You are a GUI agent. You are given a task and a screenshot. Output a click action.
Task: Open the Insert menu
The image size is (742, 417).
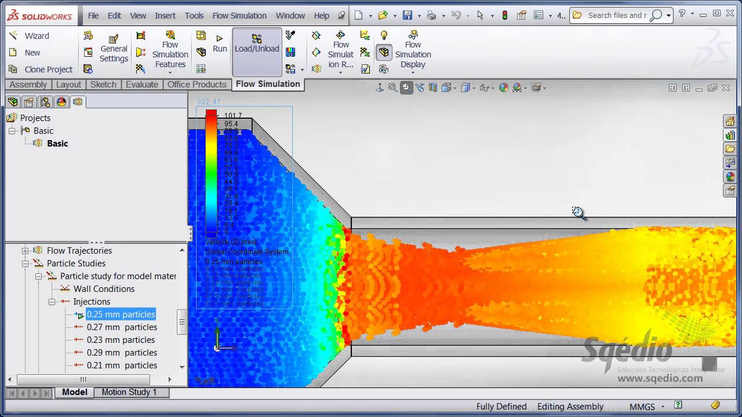165,16
